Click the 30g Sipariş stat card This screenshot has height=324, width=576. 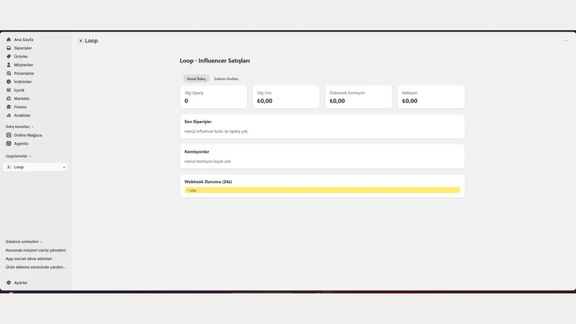213,97
